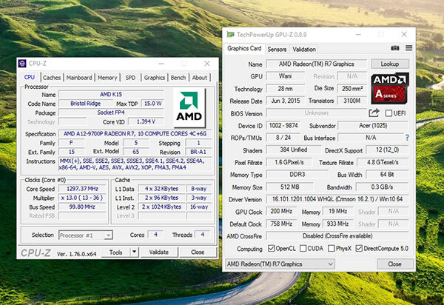Open the GPU-Z hamburger menu icon
The height and width of the screenshot is (305, 444).
(x=409, y=48)
